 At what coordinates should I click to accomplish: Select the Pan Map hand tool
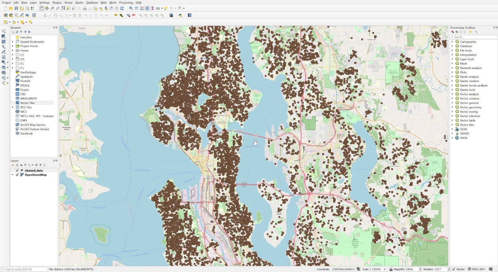(41, 8)
